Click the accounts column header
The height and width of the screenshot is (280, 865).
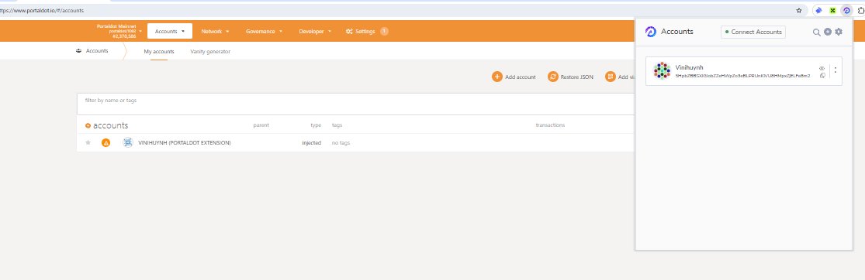110,125
